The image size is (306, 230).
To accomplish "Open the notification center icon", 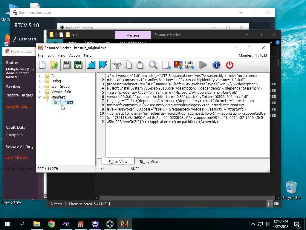I will pyautogui.click(x=296, y=224).
